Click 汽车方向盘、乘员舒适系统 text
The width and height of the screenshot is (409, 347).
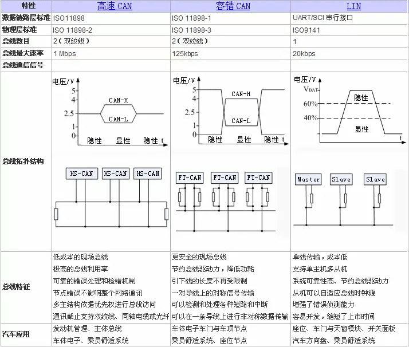click(x=333, y=340)
